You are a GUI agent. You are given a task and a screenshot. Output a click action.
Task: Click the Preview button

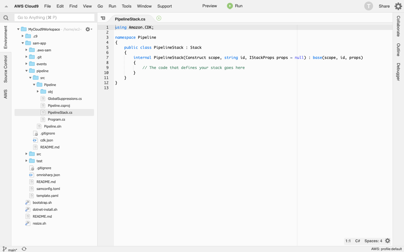(x=210, y=6)
